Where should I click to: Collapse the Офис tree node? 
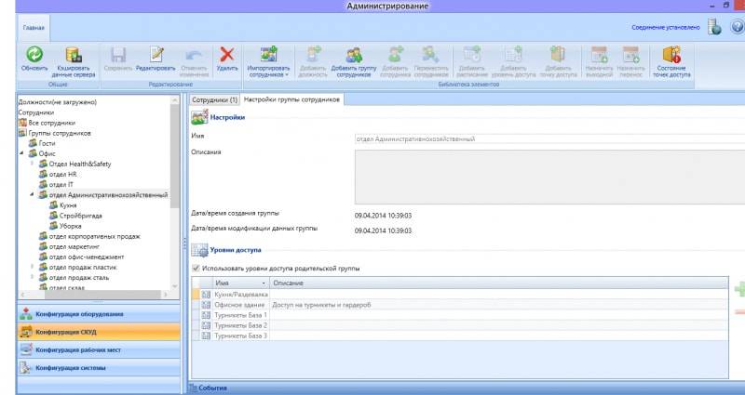[21, 153]
